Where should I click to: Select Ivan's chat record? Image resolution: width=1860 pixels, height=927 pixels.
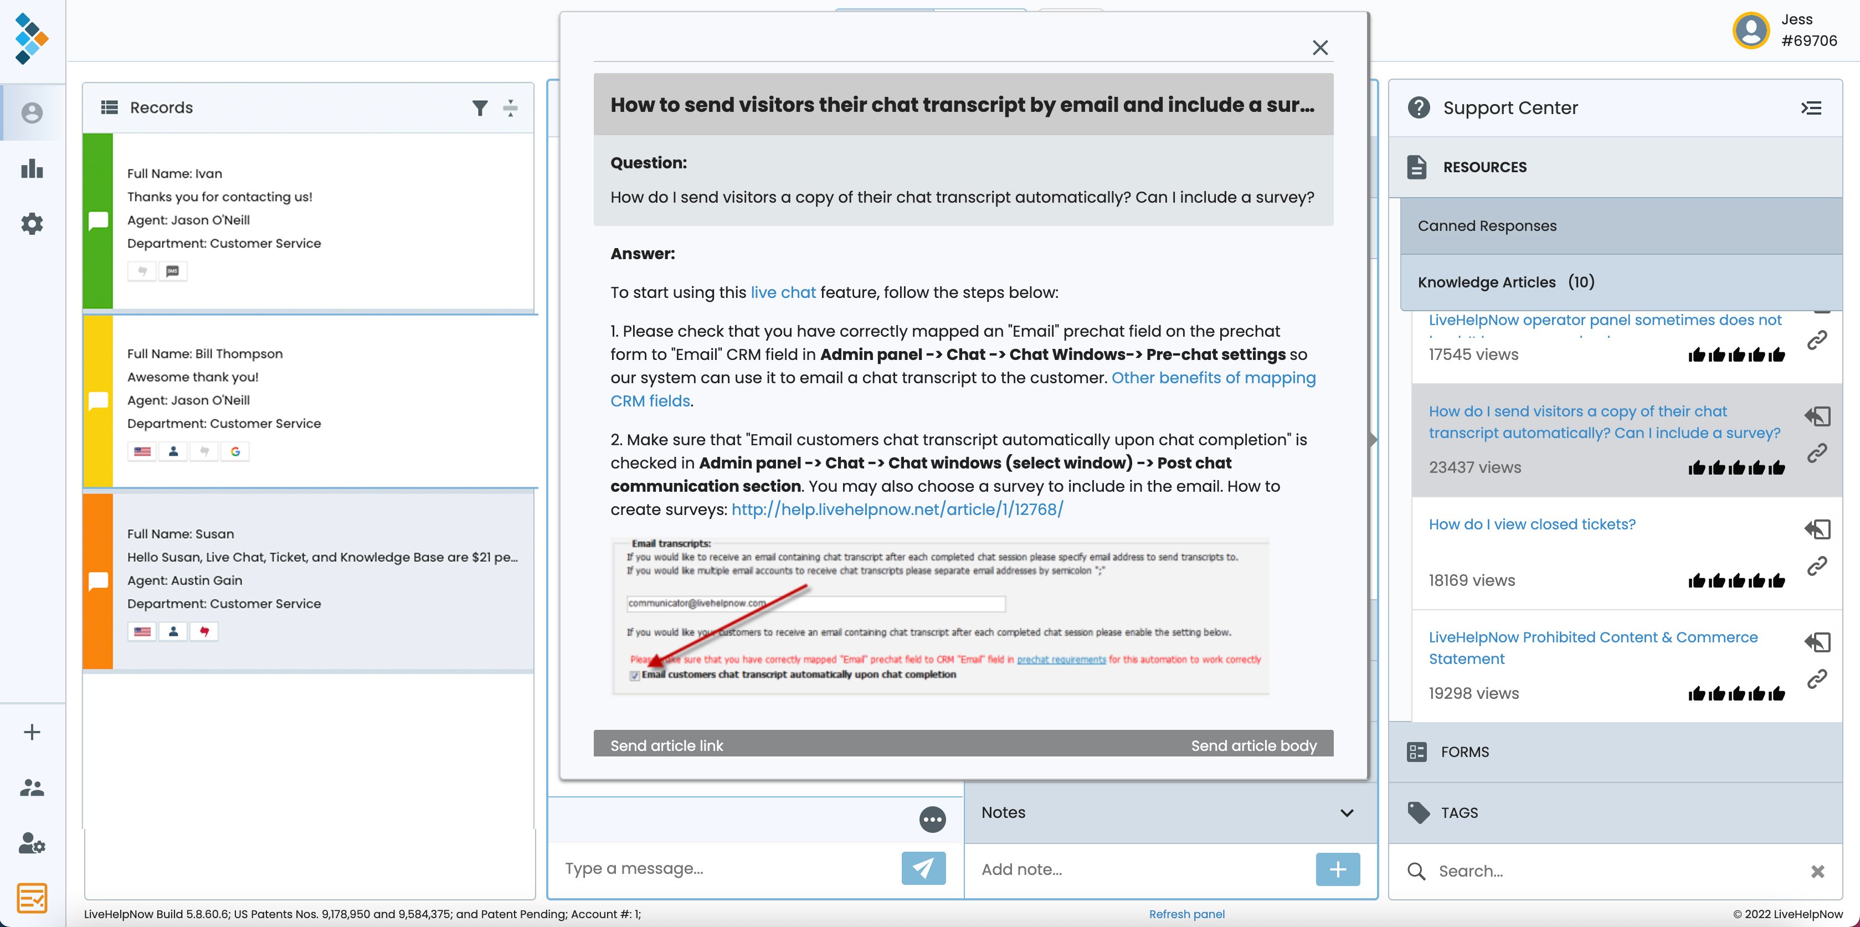(309, 222)
